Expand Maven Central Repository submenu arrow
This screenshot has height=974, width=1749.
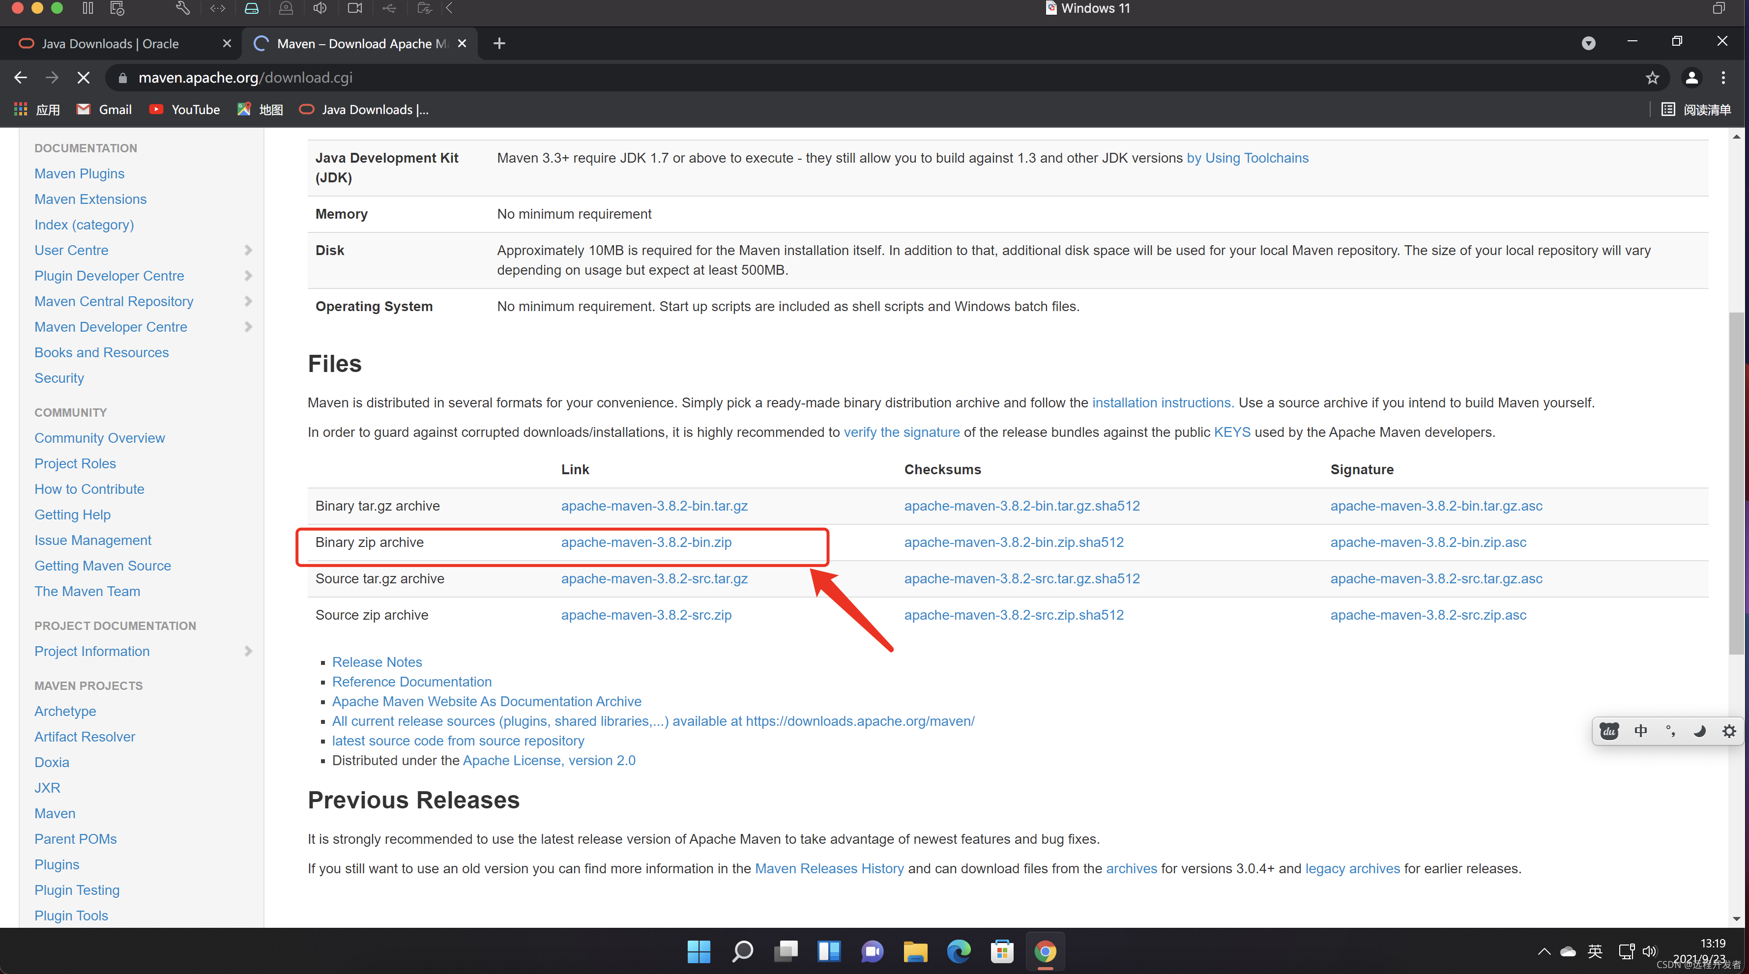point(249,301)
